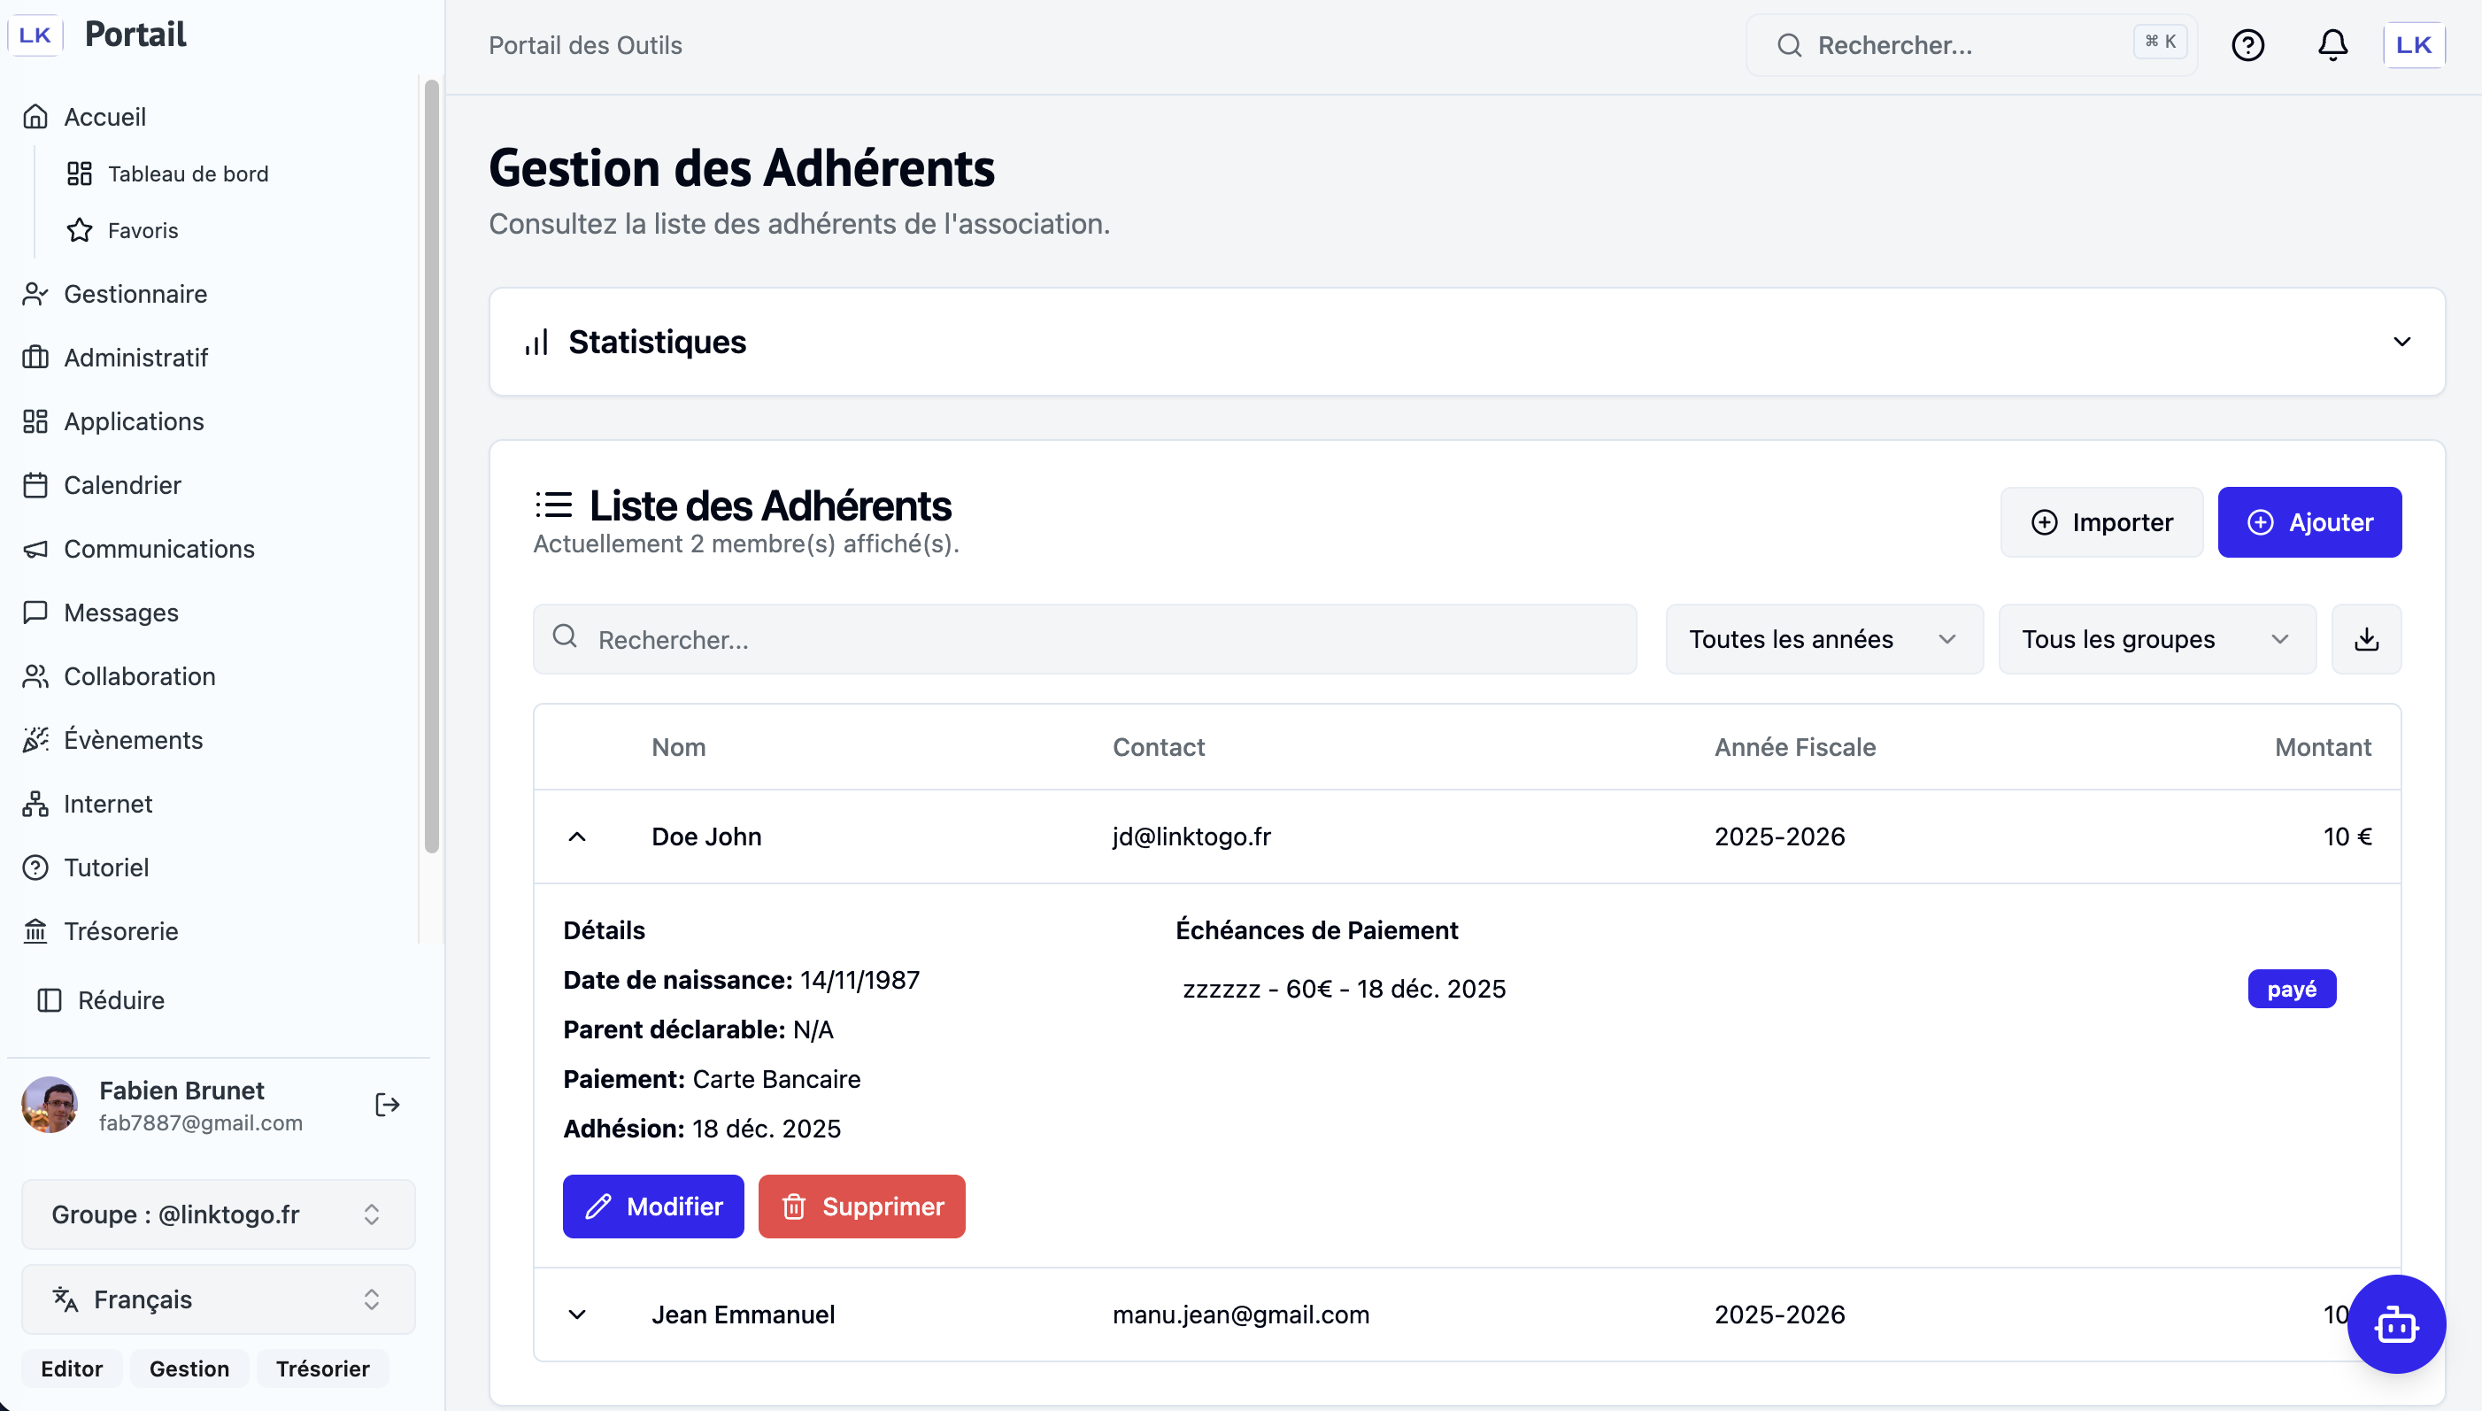Open the Tous les groupes dropdown
2482x1411 pixels.
click(2156, 638)
